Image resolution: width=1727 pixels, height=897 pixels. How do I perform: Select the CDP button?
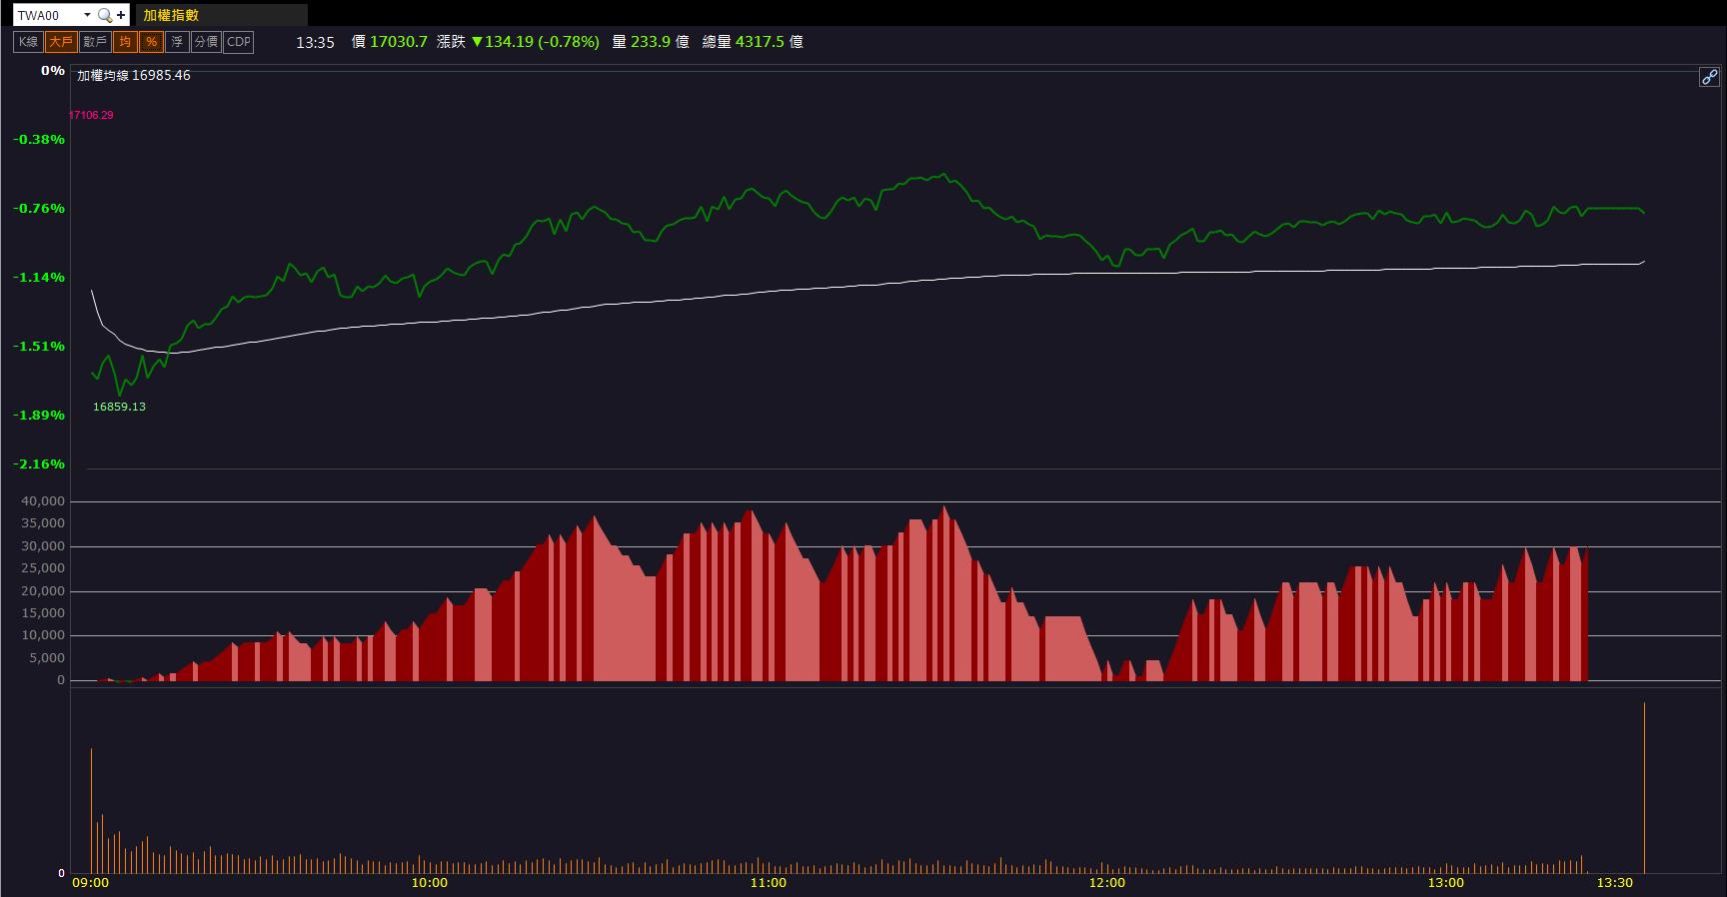coord(239,42)
